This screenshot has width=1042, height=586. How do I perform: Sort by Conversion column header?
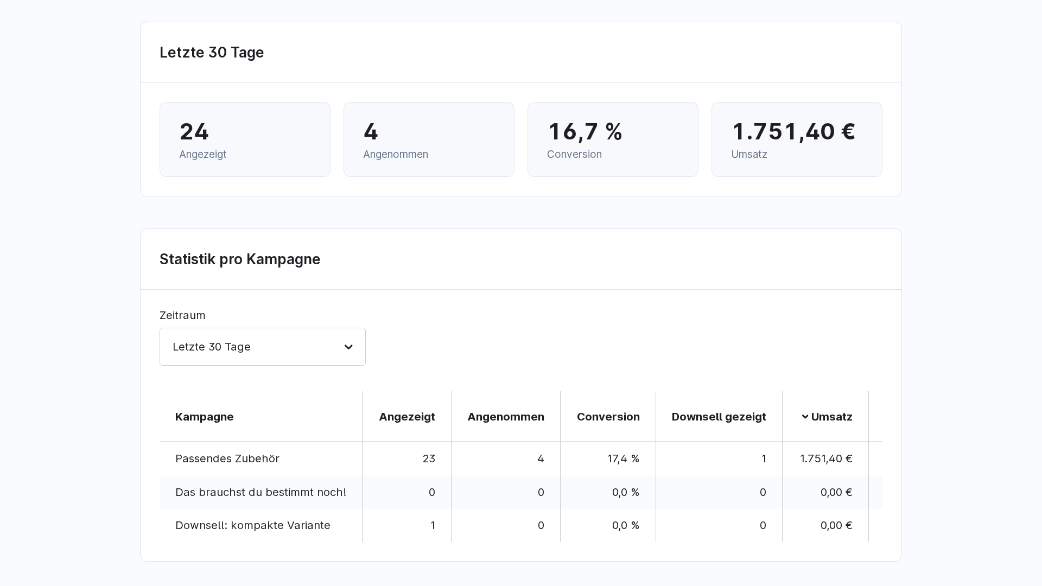pos(608,417)
